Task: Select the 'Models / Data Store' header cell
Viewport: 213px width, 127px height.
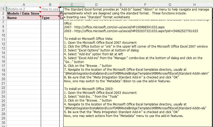Action: [x=23, y=13]
